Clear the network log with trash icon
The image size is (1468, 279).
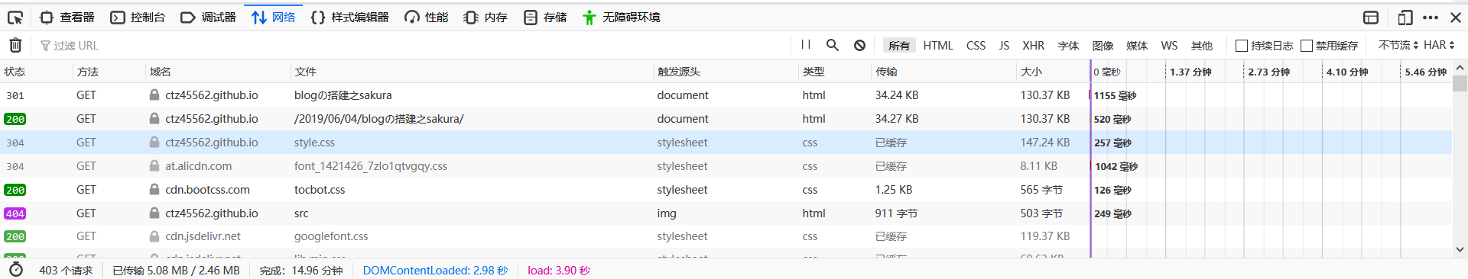click(15, 45)
